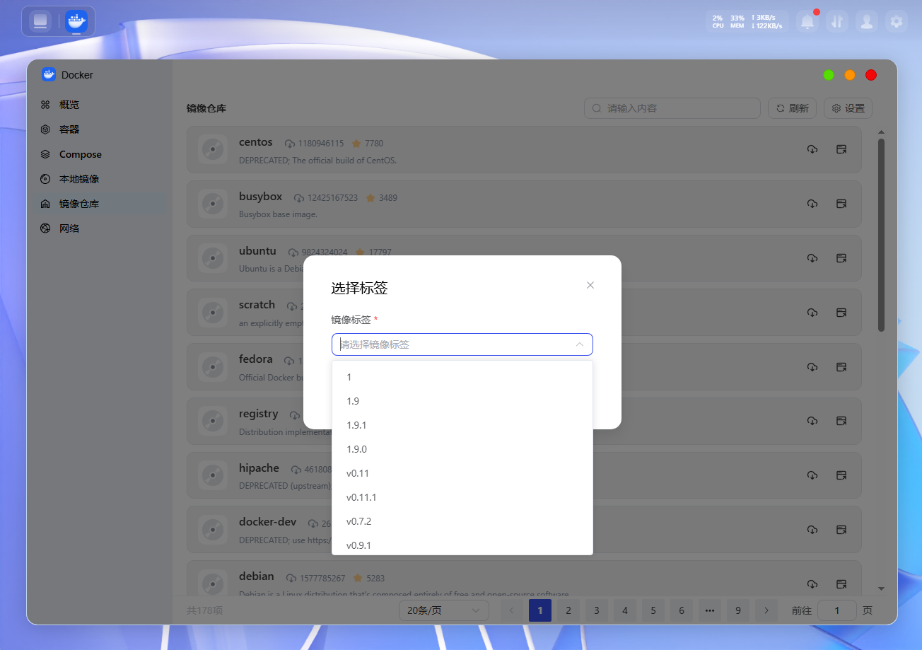Pick tag v0.11 from the options
This screenshot has width=922, height=650.
pos(462,473)
